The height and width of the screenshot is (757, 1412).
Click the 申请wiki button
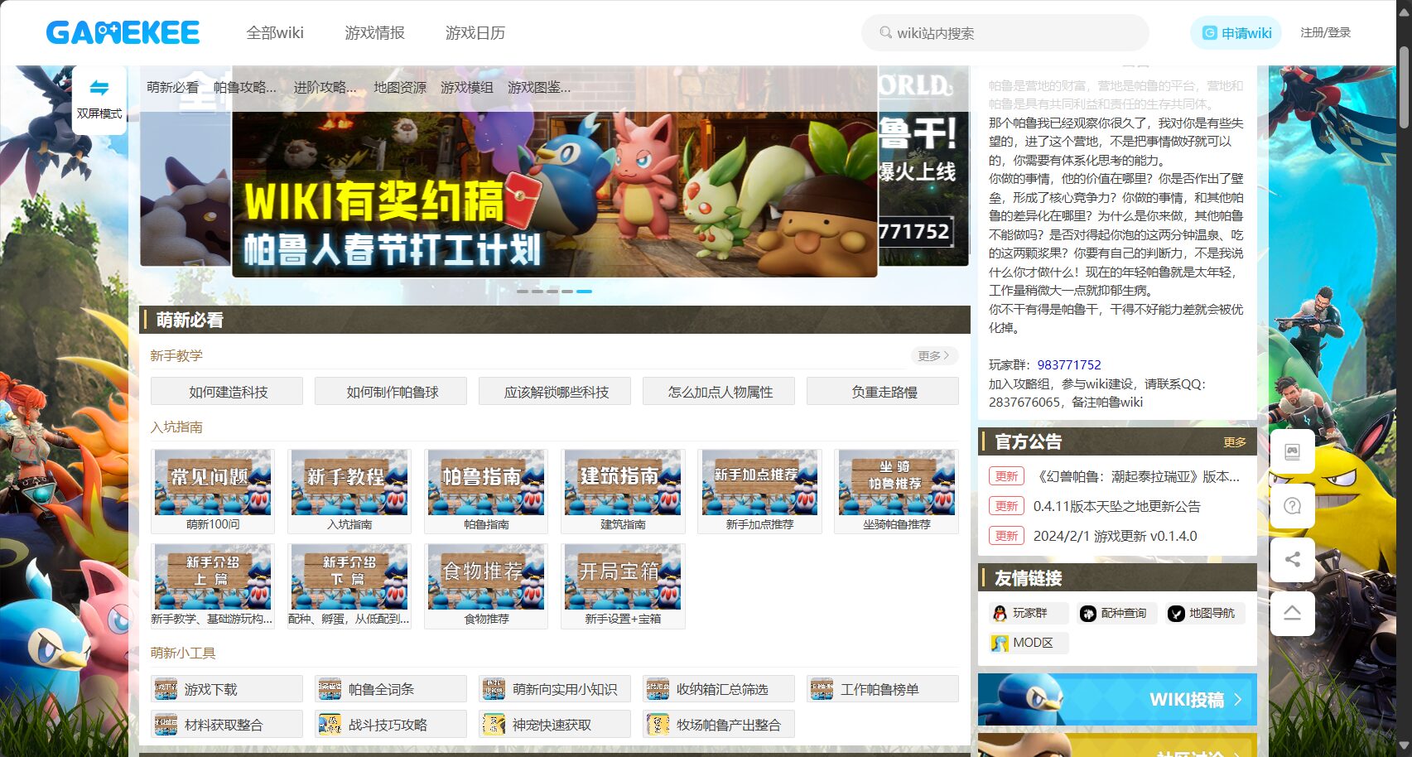coord(1235,33)
